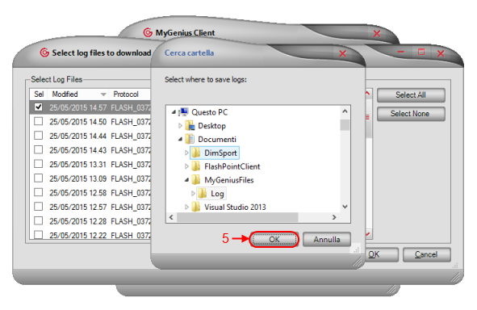Tick the 25/05/2015 13.31 log checkbox
The image size is (477, 310).
tap(38, 164)
